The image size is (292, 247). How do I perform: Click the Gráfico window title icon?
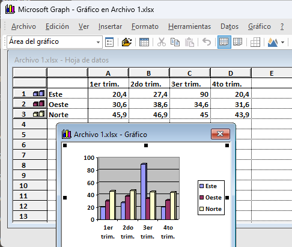click(67, 134)
